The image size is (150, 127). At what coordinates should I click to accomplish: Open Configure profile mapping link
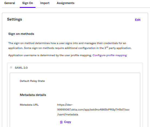click(x=110, y=55)
